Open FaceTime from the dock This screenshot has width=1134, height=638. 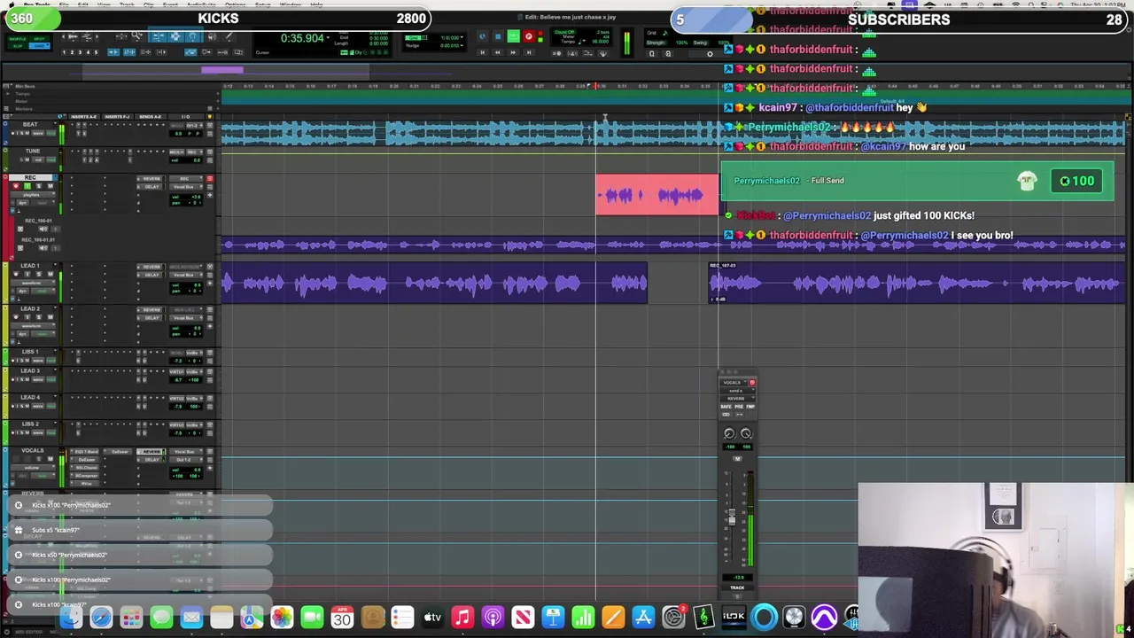pos(312,617)
